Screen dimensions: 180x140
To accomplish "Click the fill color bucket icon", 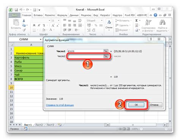I will pos(44,30).
